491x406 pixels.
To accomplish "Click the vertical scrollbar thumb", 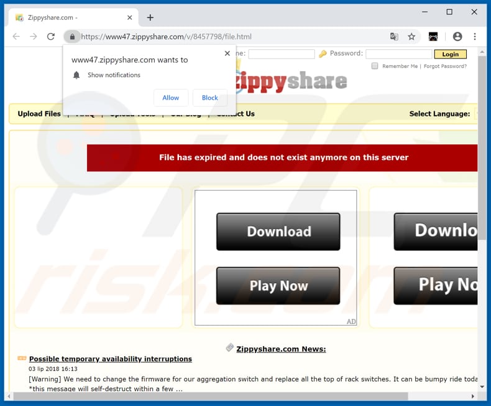I will click(x=482, y=148).
